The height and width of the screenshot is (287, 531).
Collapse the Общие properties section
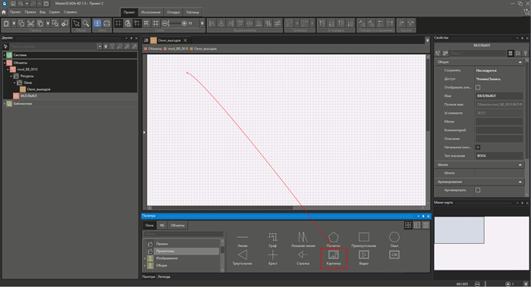click(520, 62)
